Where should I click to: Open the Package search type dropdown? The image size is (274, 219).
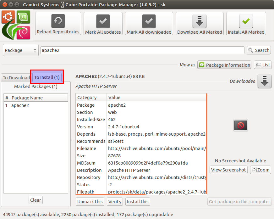21,50
